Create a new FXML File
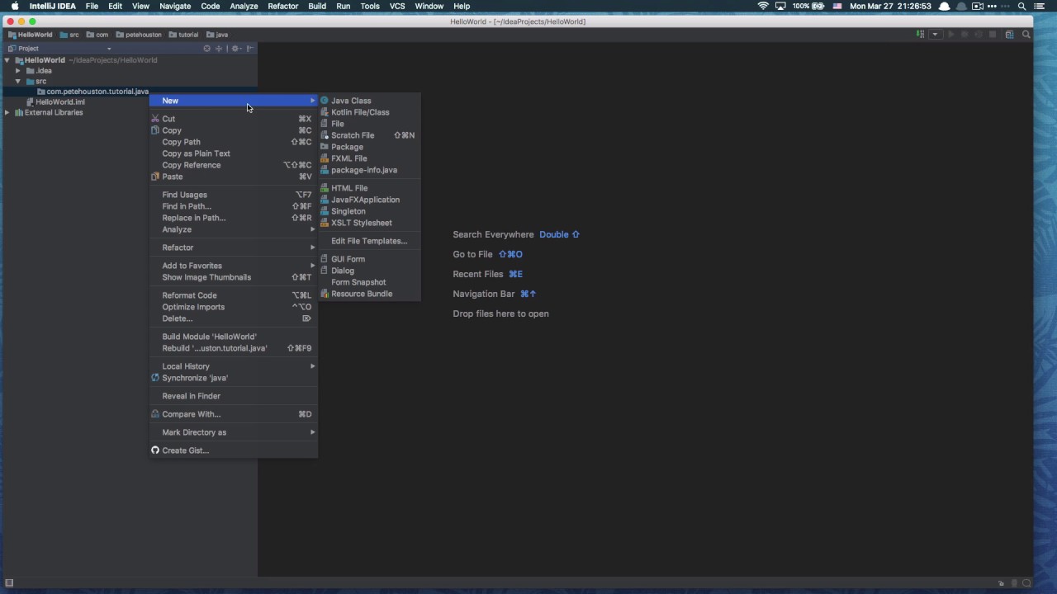1057x594 pixels. coord(369,158)
